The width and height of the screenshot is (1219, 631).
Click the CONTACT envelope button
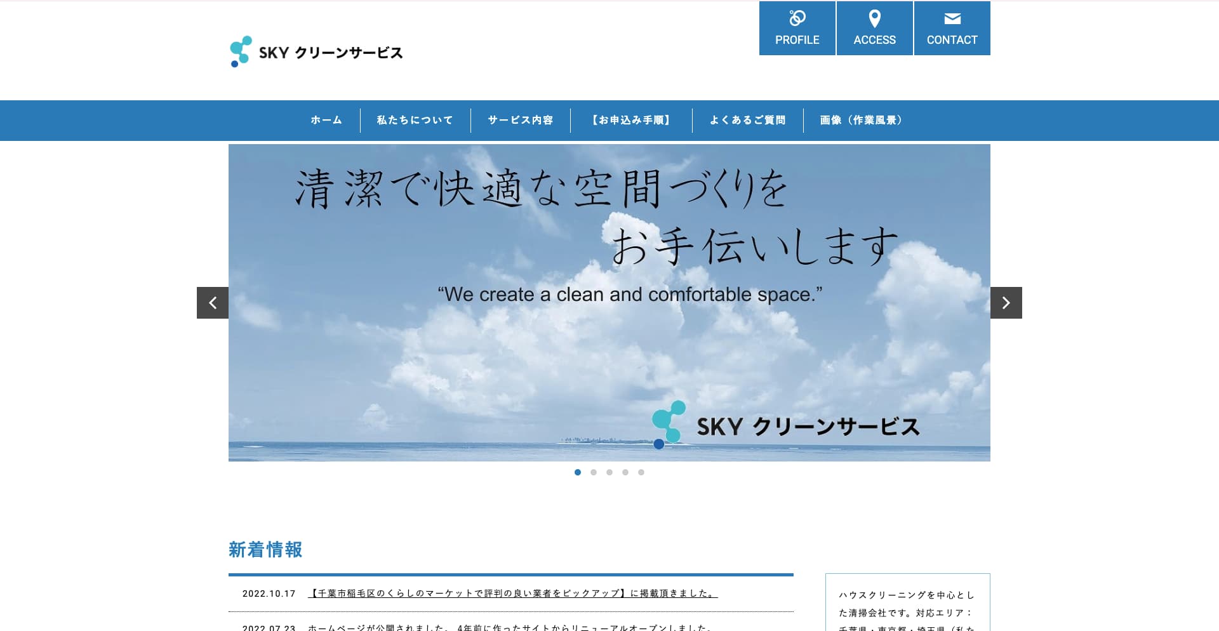[952, 29]
